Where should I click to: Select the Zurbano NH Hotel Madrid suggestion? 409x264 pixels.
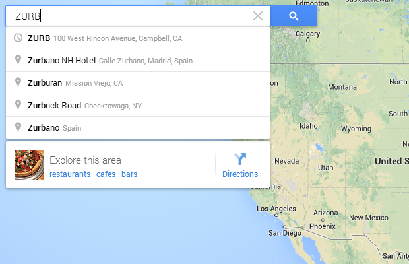tap(138, 61)
